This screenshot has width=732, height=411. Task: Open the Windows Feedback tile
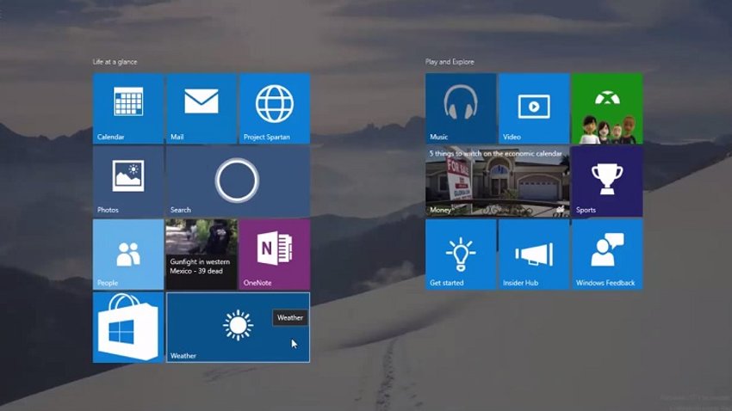607,255
